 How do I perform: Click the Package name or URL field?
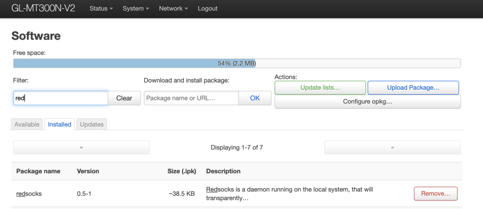pyautogui.click(x=191, y=98)
